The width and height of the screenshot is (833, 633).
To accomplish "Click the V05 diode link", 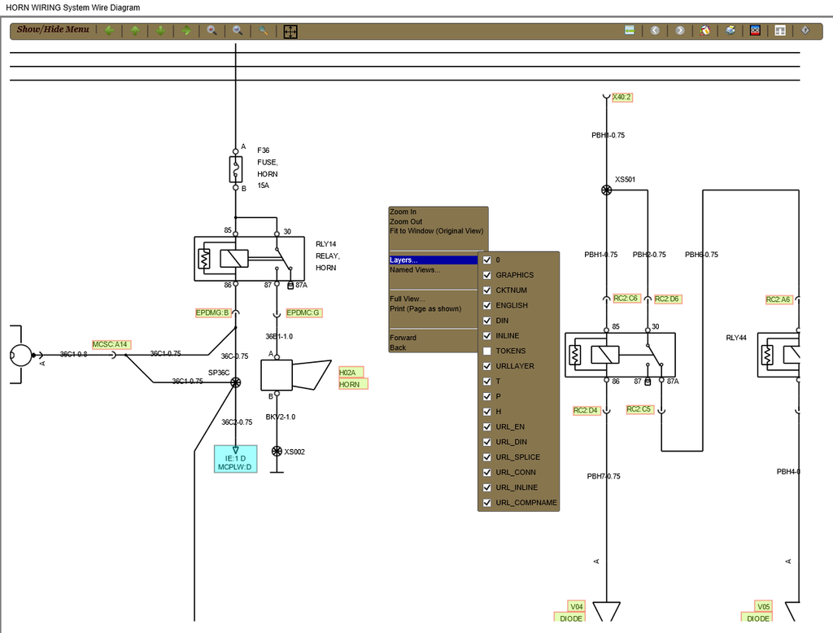I will click(763, 606).
